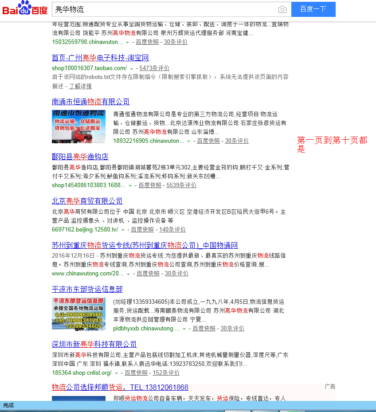Viewport: 376px width, 412px height.
Task: Open ad link 物流公司选择邦顺货运
Action: click(120, 387)
